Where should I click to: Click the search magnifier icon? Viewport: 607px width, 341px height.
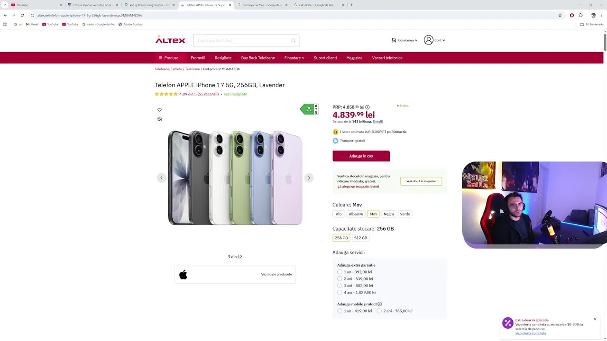pyautogui.click(x=293, y=41)
